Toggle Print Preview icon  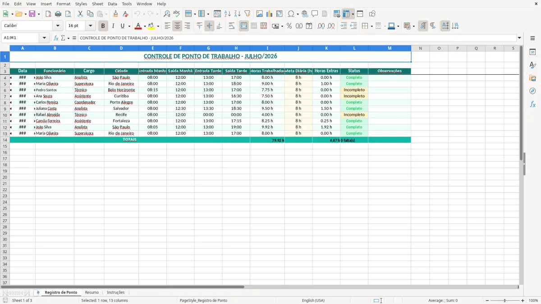68,14
